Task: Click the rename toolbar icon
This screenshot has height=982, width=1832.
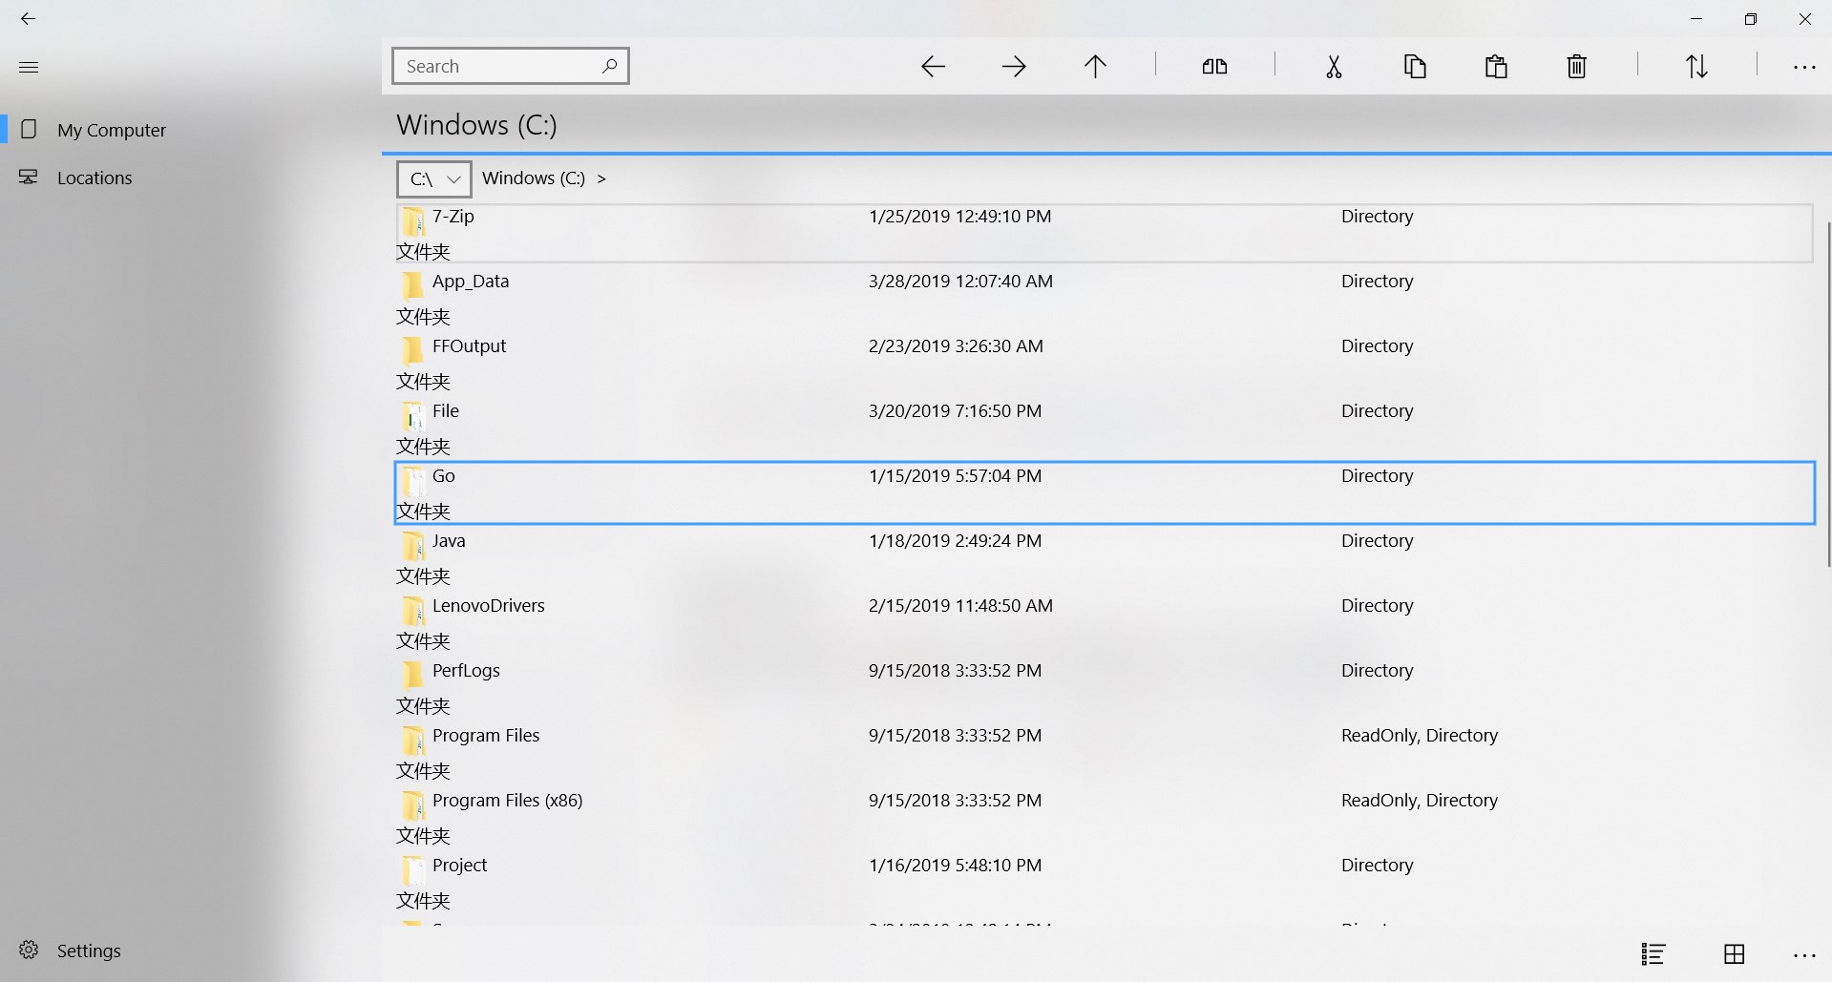Action: pos(1214,66)
